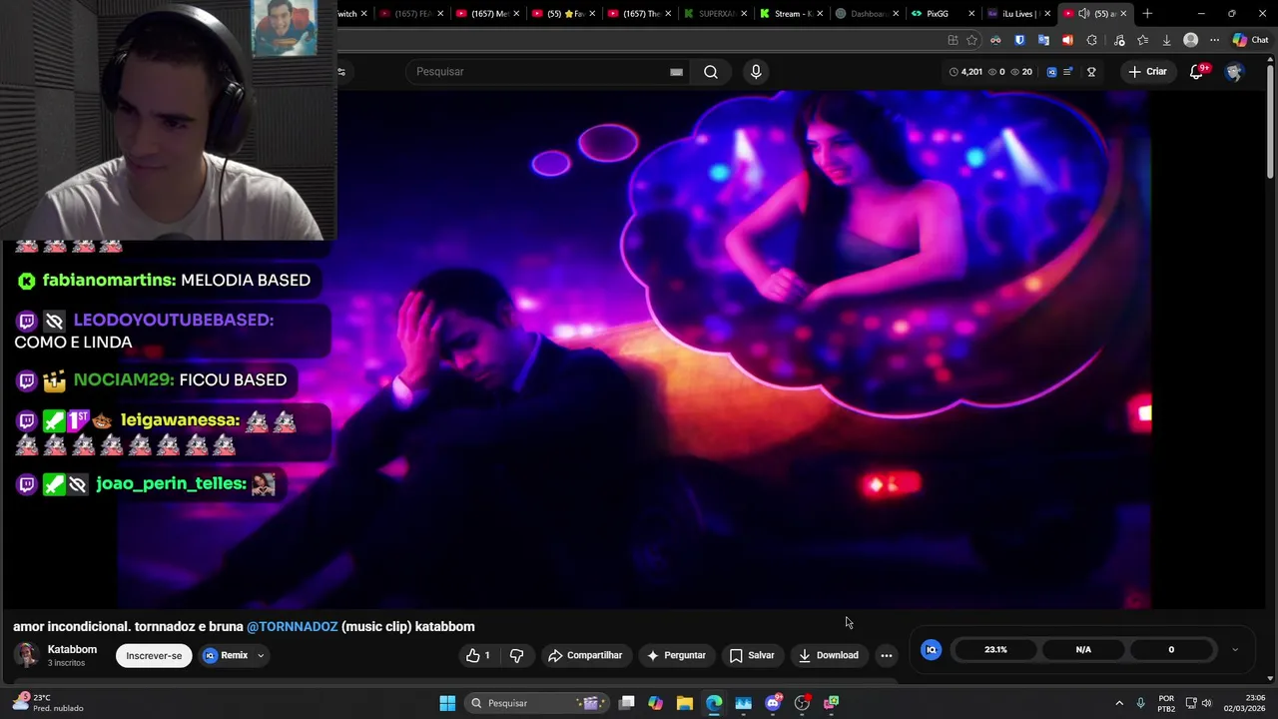This screenshot has height=719, width=1278.
Task: Open more actions three-dot menu under video
Action: point(886,655)
